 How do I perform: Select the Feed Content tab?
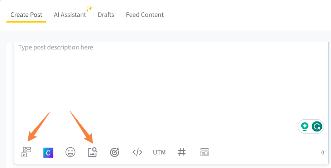tap(145, 15)
